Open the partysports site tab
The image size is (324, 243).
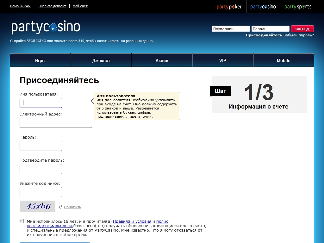pyautogui.click(x=298, y=7)
